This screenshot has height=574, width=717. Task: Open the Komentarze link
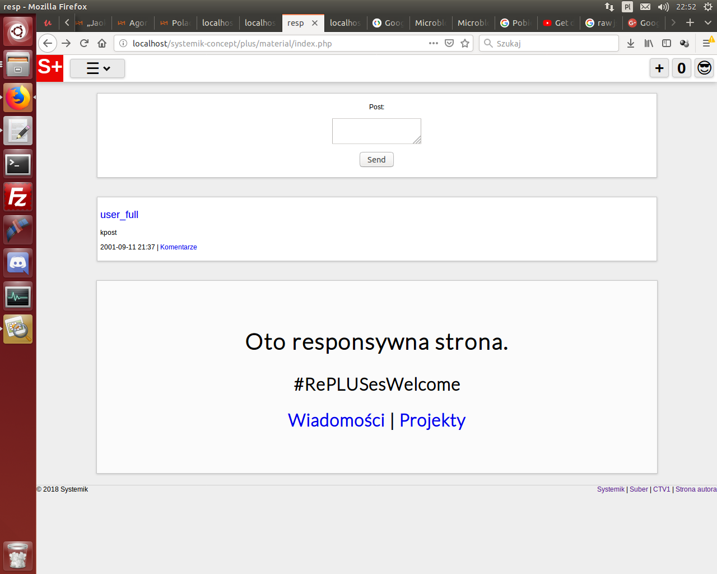point(178,247)
